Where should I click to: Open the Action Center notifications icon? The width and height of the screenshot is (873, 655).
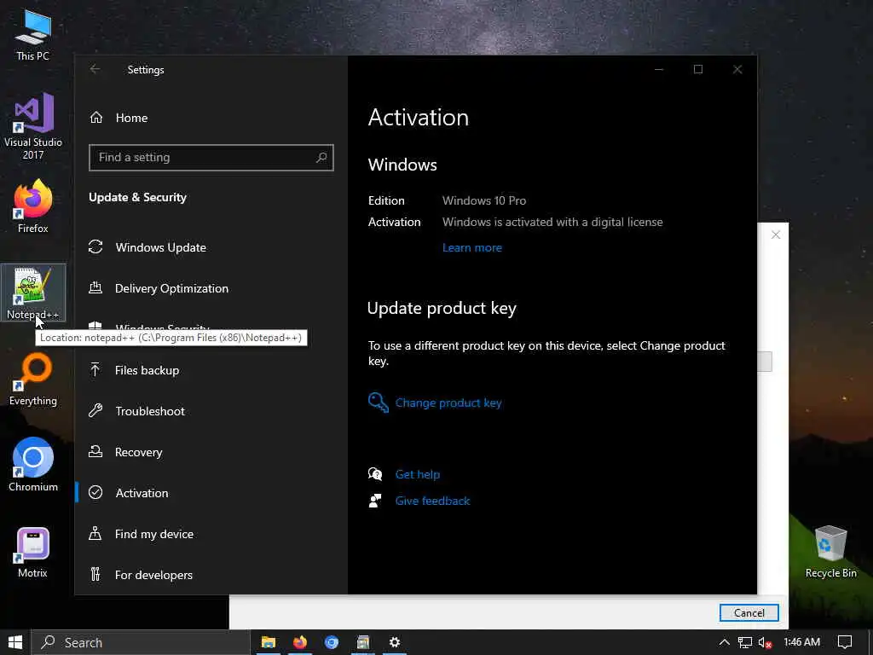(x=845, y=643)
